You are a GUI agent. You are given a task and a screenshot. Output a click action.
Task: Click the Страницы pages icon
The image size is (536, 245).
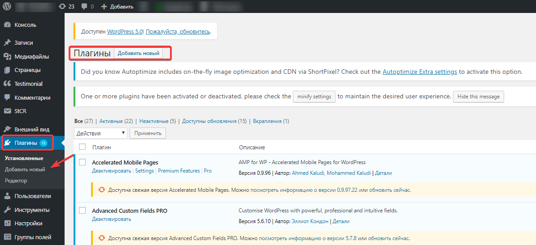pos(7,70)
